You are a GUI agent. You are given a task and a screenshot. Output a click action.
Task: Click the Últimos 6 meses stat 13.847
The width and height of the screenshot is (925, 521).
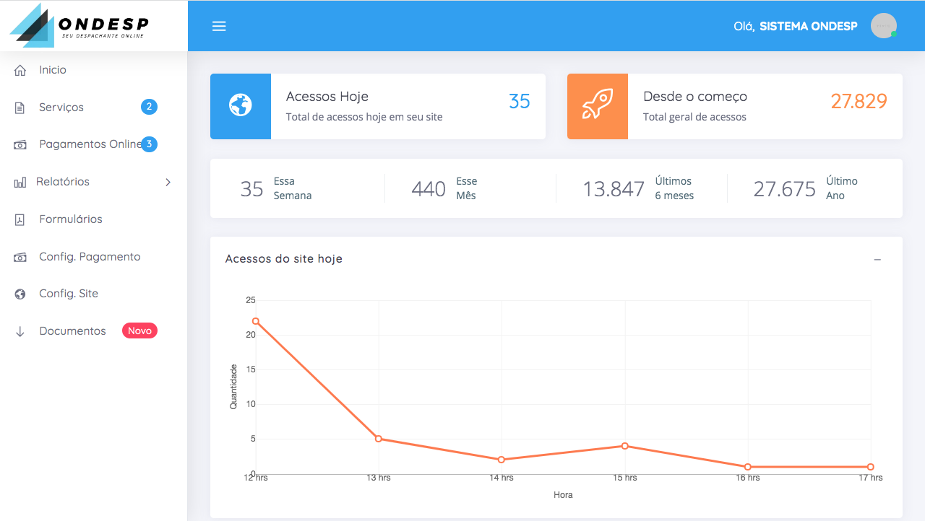[x=614, y=189]
